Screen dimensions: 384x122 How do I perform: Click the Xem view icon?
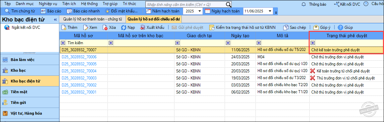85,27
